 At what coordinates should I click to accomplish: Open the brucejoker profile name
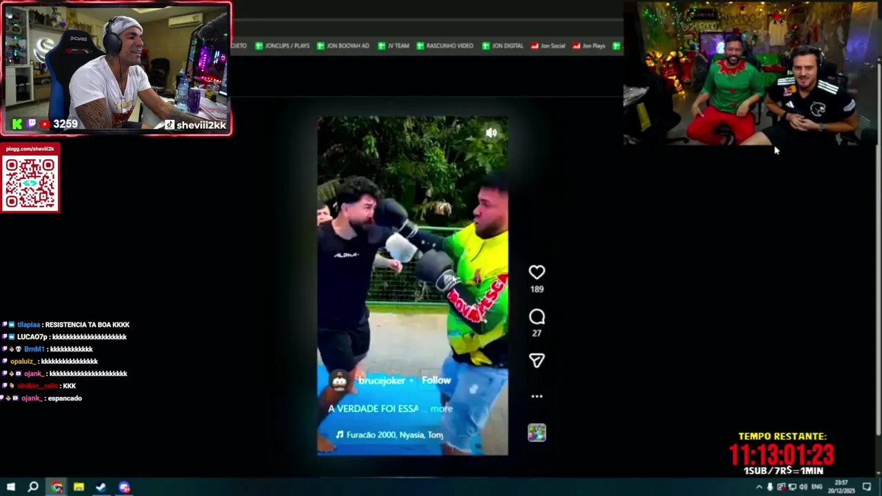click(x=382, y=380)
